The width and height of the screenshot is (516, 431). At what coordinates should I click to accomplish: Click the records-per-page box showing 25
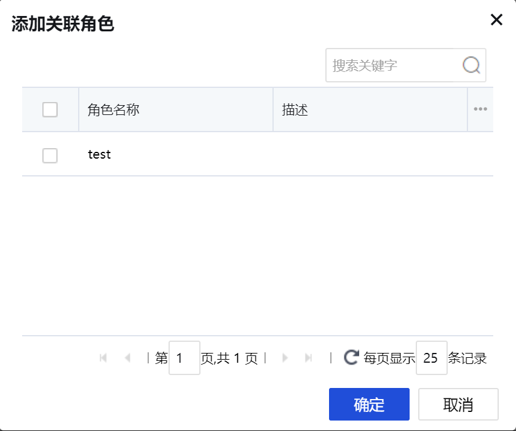coord(431,358)
